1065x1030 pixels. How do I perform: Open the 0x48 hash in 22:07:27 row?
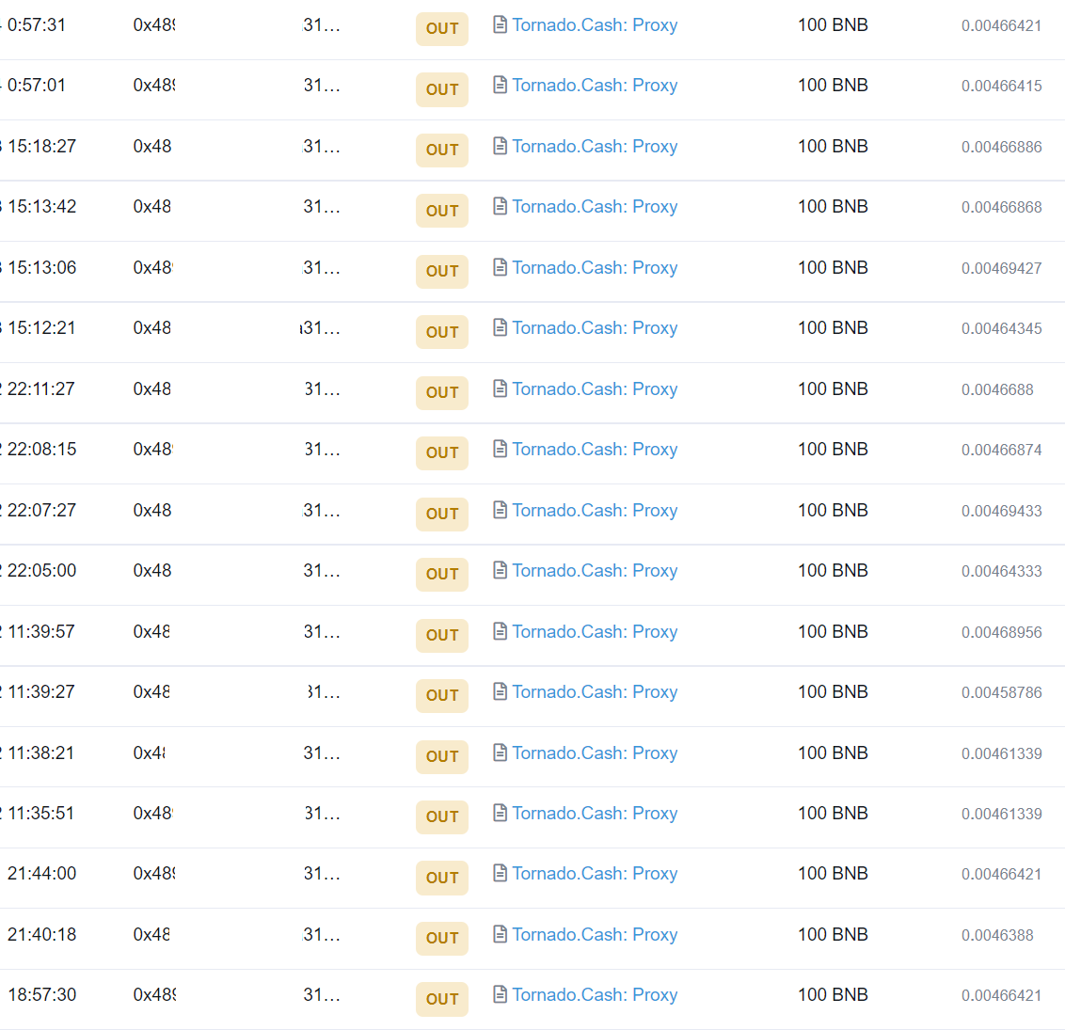point(152,511)
